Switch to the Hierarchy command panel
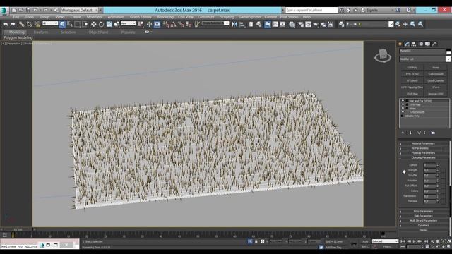The height and width of the screenshot is (254, 452). pos(414,44)
